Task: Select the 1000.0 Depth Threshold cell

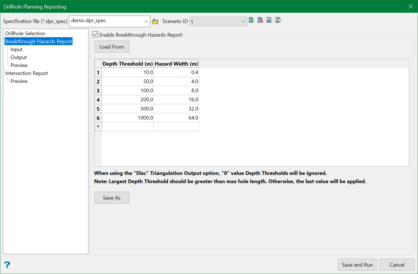Action: [128, 118]
